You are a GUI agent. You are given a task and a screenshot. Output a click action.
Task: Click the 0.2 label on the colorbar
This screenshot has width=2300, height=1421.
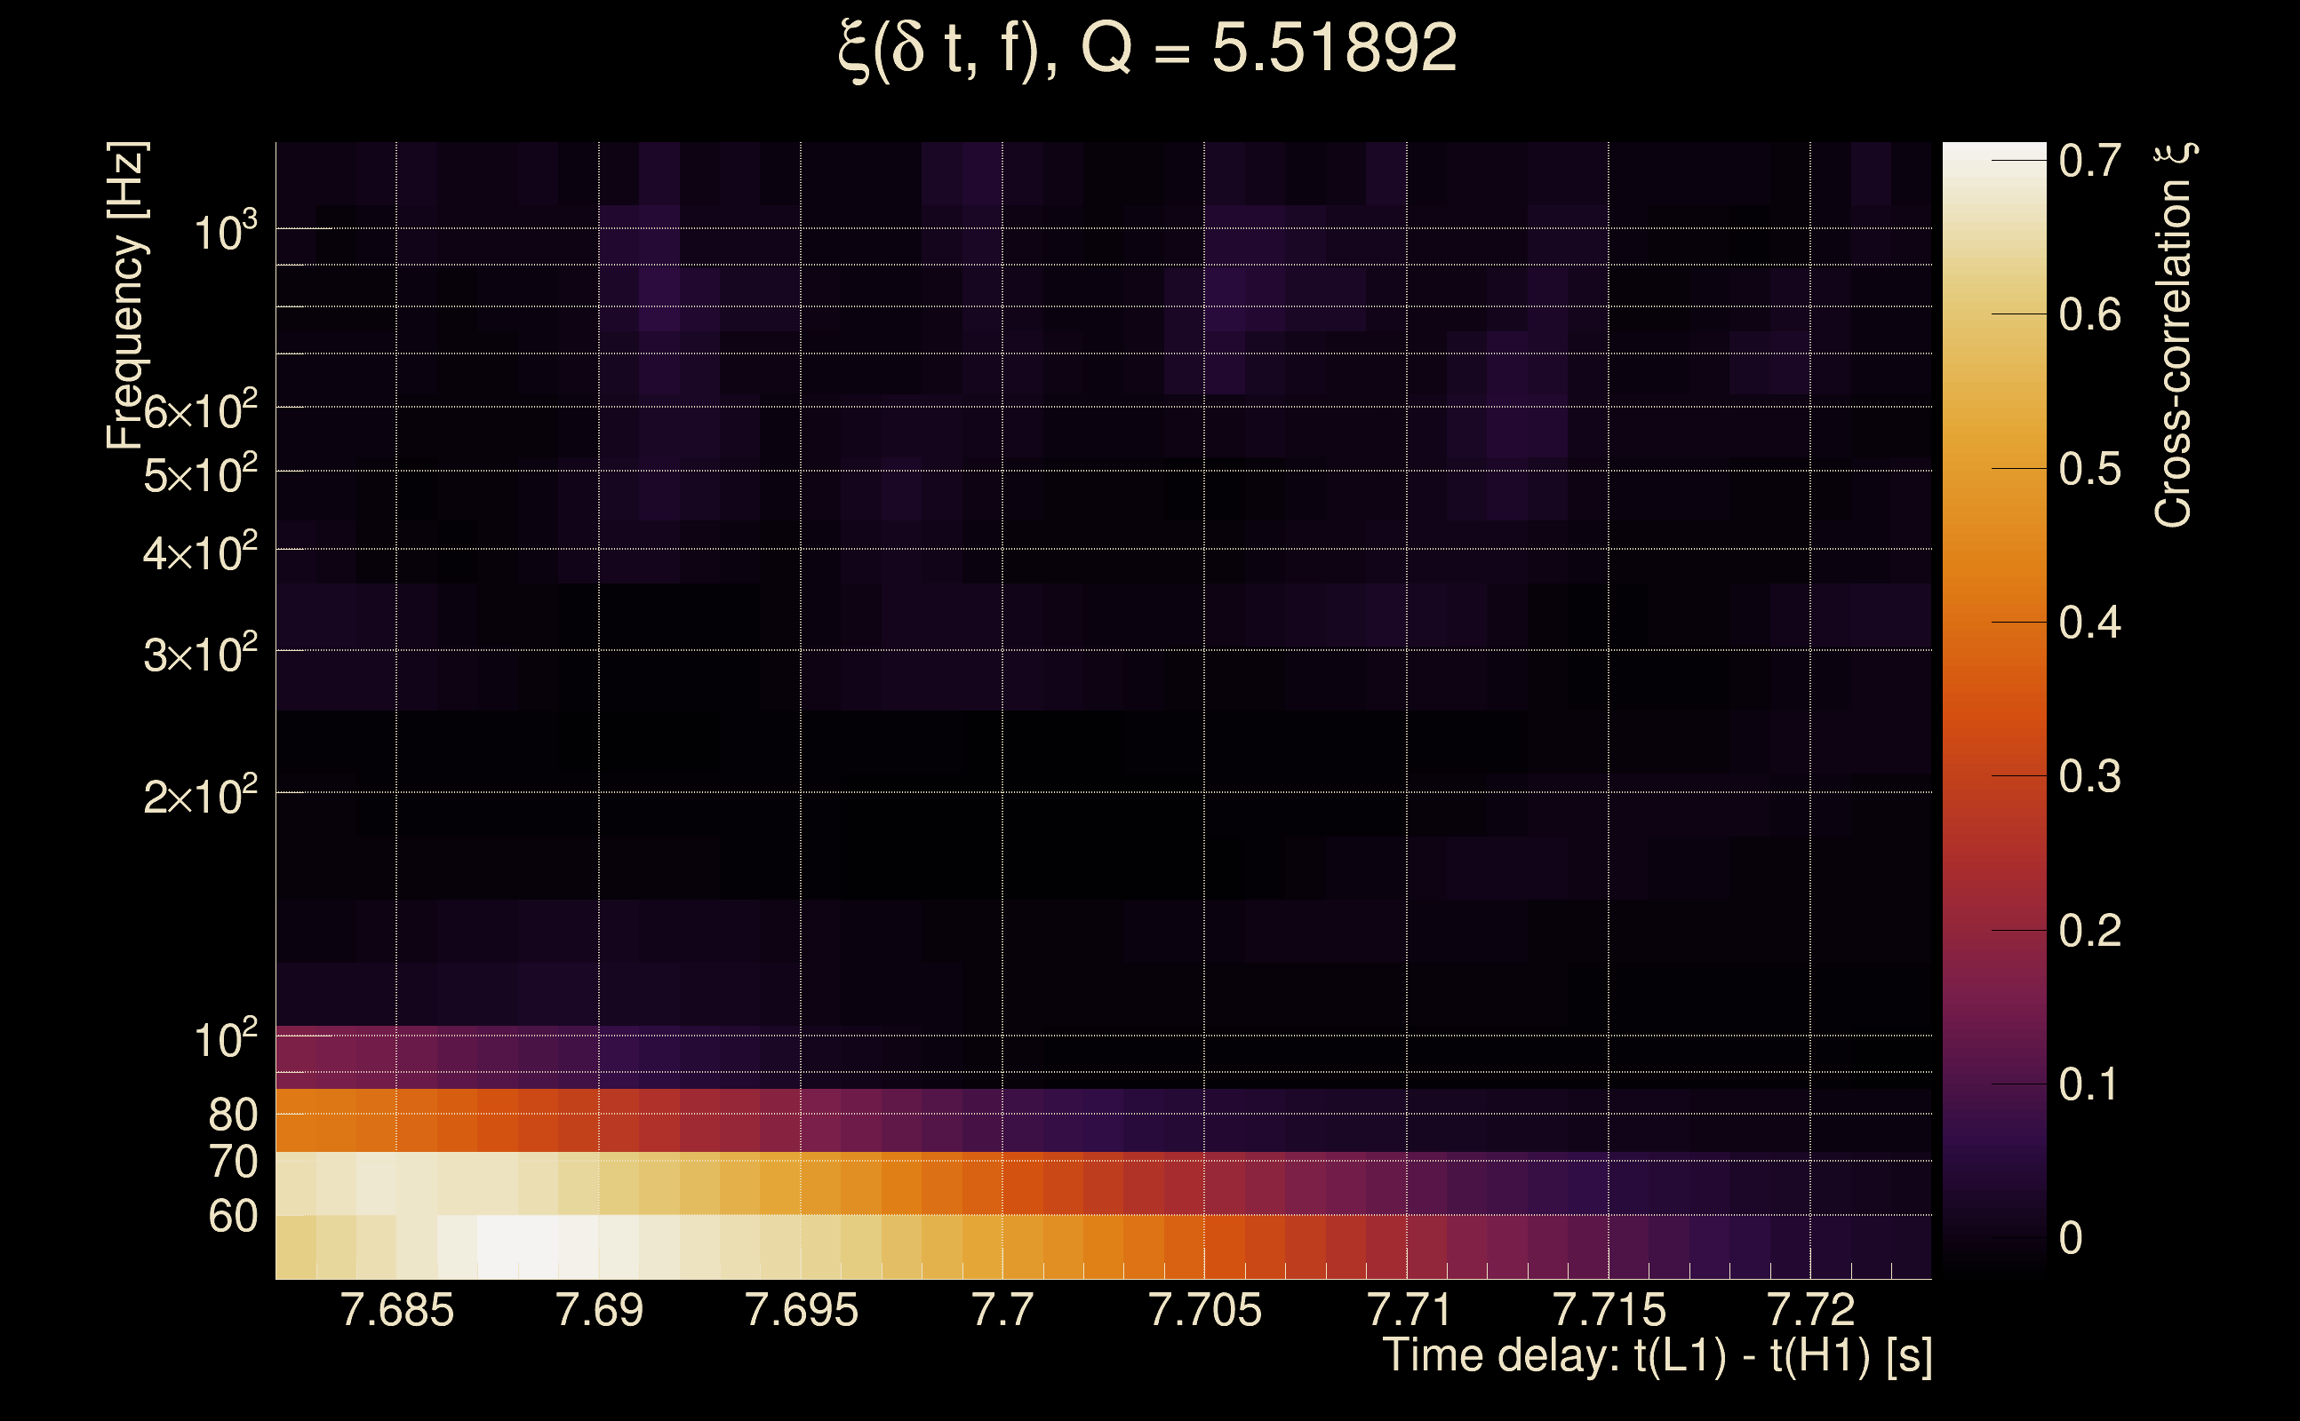[x=2089, y=932]
